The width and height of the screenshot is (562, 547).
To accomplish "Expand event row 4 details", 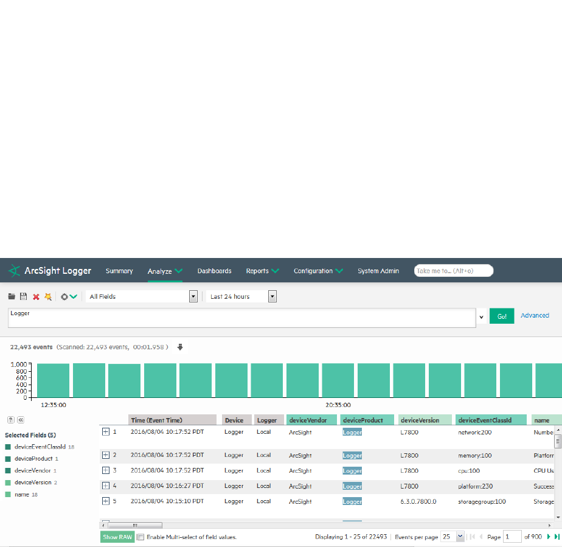I will coord(106,486).
